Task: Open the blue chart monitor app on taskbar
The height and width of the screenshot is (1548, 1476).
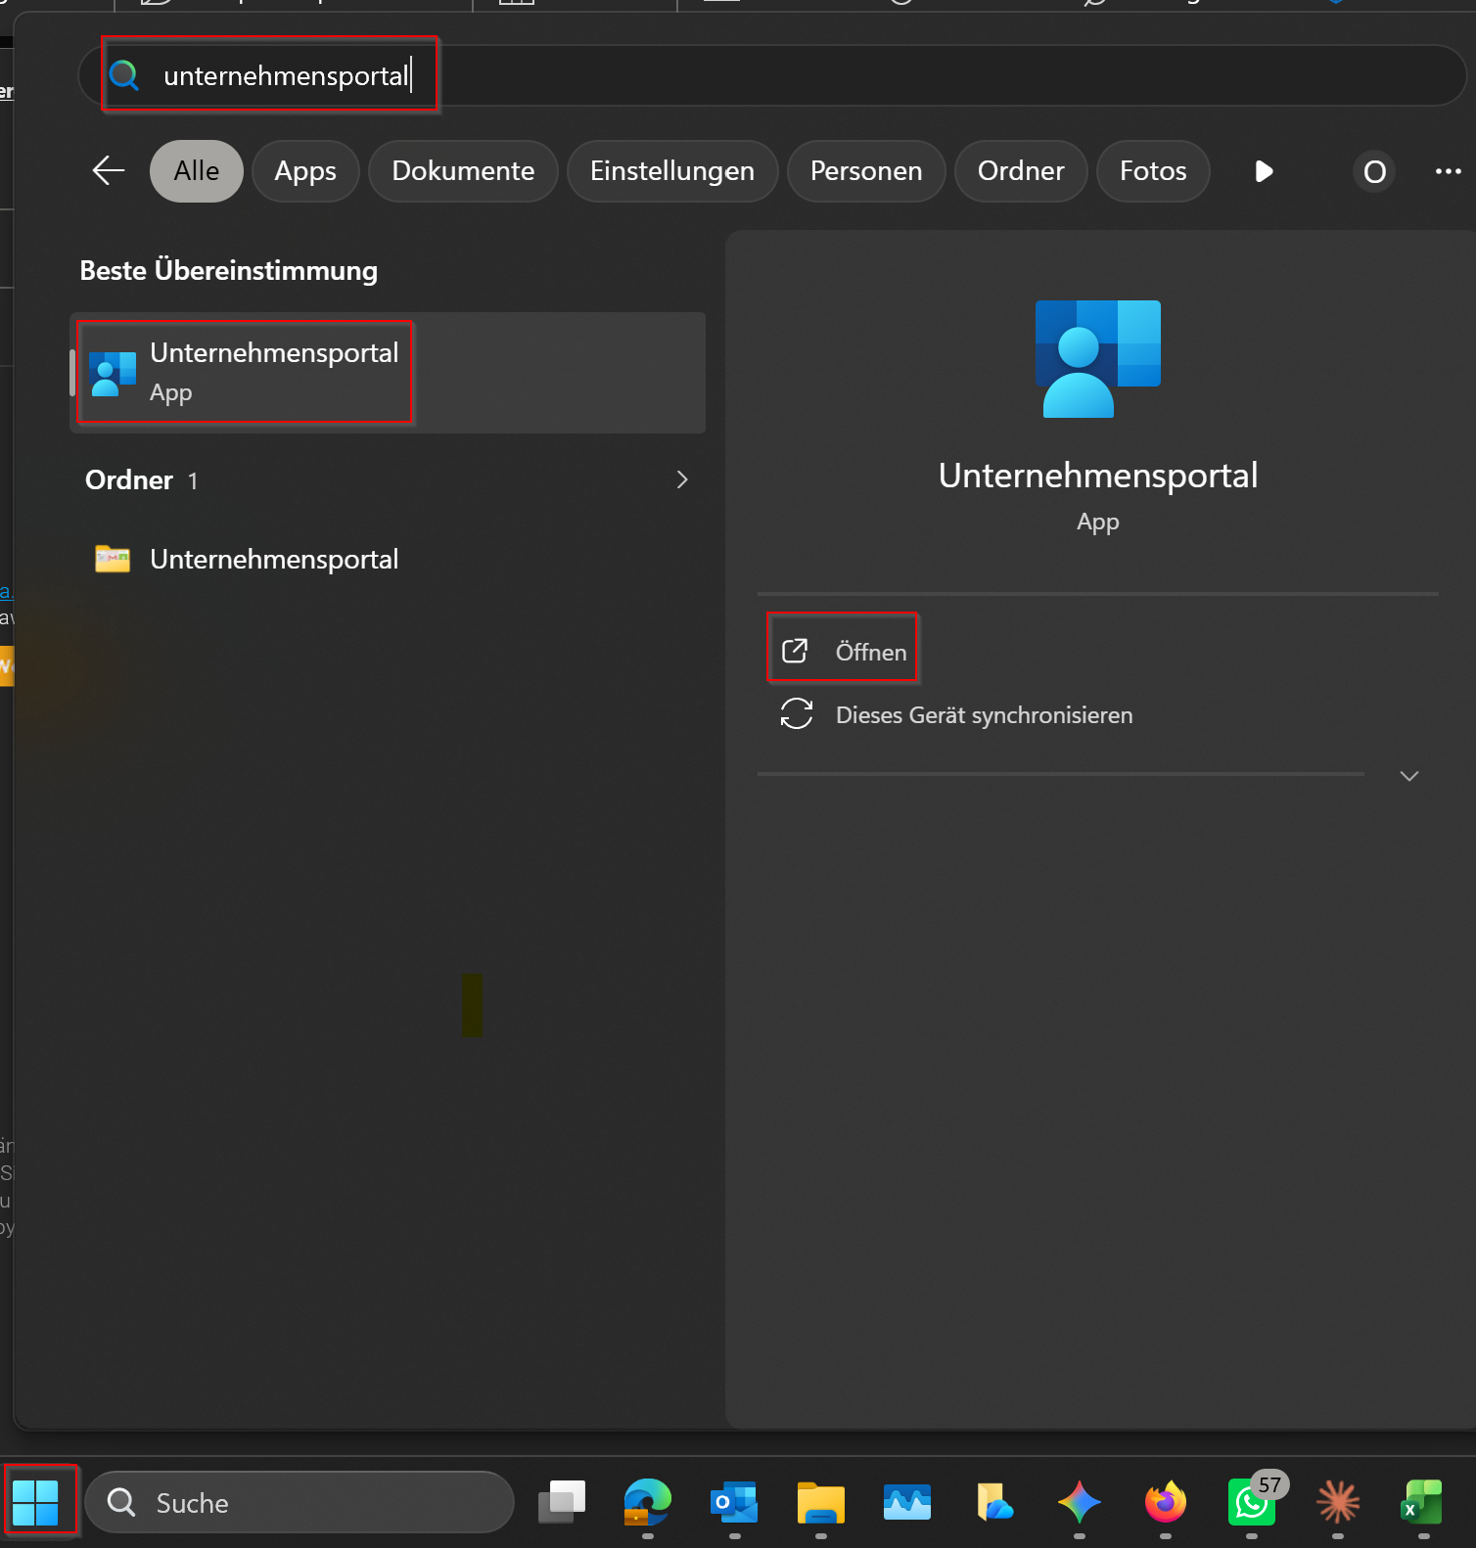Action: click(907, 1502)
